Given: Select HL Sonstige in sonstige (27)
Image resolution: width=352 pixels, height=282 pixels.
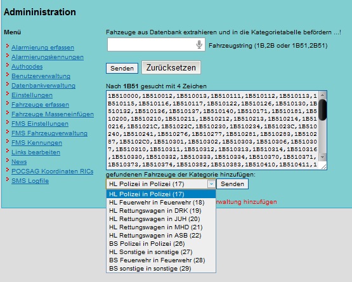Looking at the screenshot, I should coord(161,252).
